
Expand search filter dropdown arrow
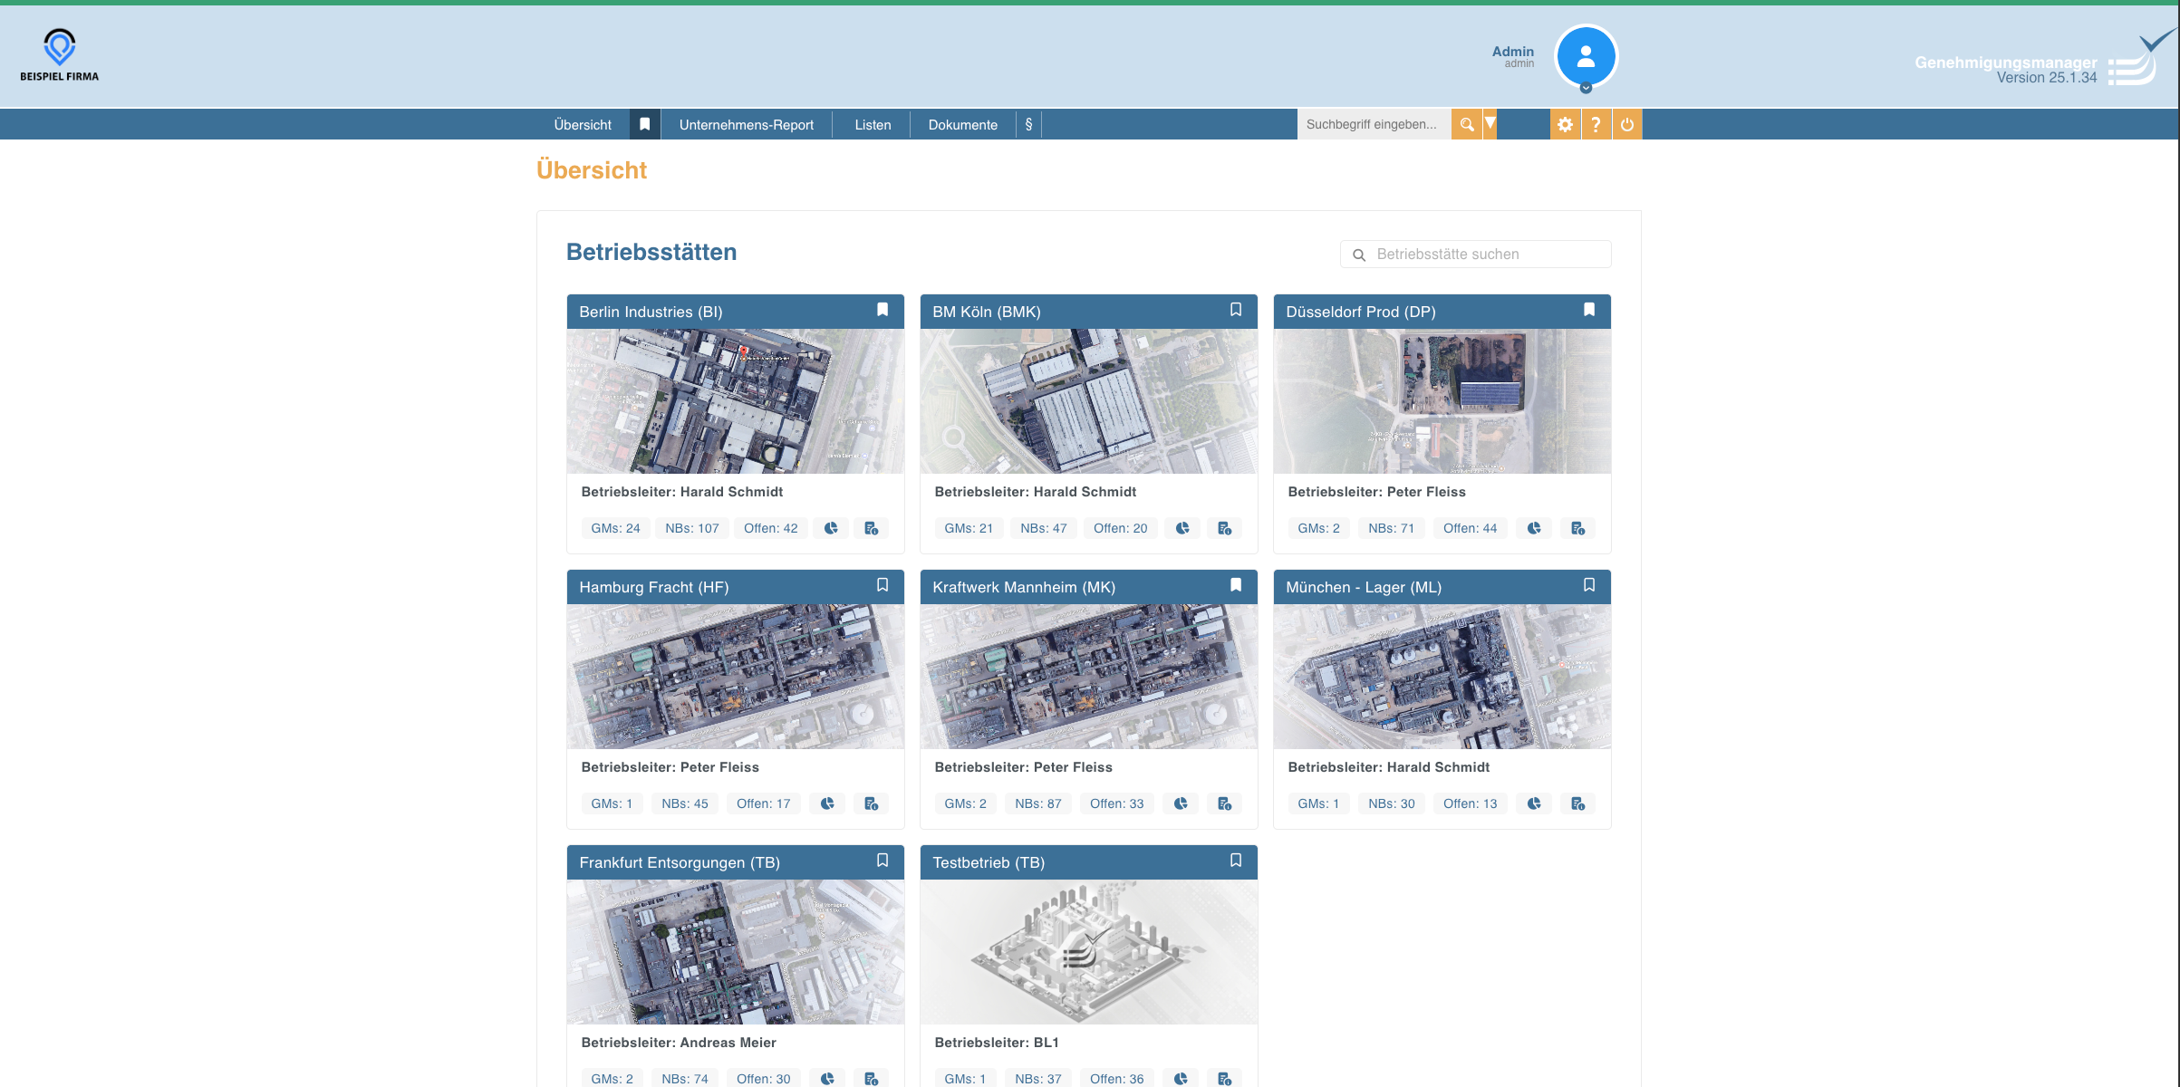(x=1490, y=124)
